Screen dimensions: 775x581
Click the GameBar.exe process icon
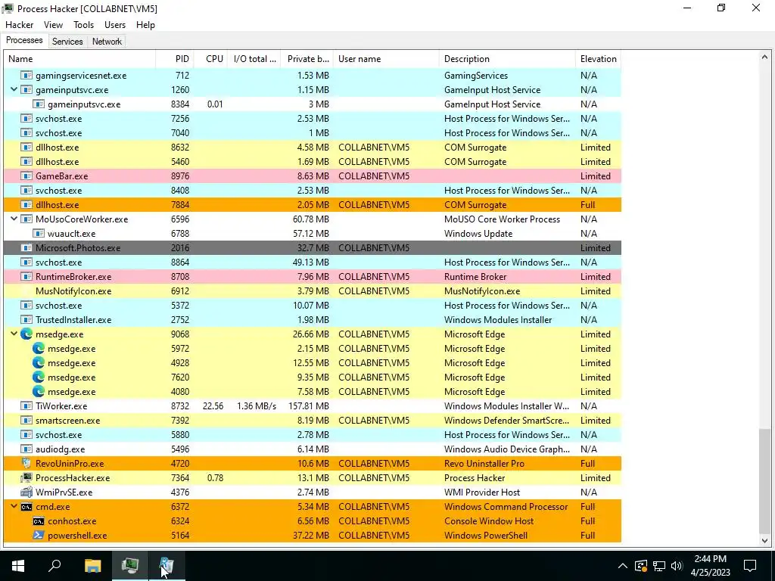click(26, 176)
